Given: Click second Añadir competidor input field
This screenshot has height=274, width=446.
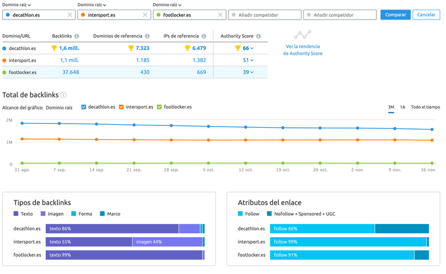Looking at the screenshot, I should point(340,15).
